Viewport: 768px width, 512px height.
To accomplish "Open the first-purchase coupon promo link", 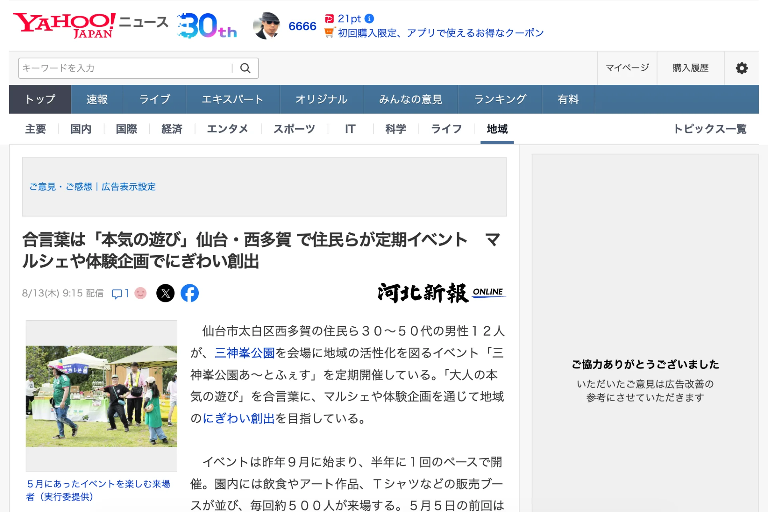I will (x=441, y=33).
